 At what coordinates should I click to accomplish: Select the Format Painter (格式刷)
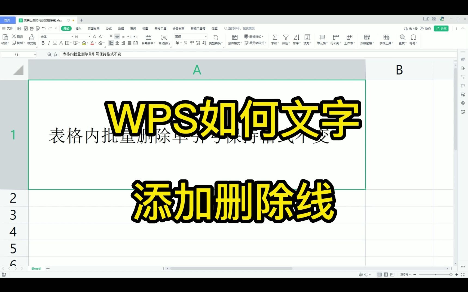[x=32, y=39]
